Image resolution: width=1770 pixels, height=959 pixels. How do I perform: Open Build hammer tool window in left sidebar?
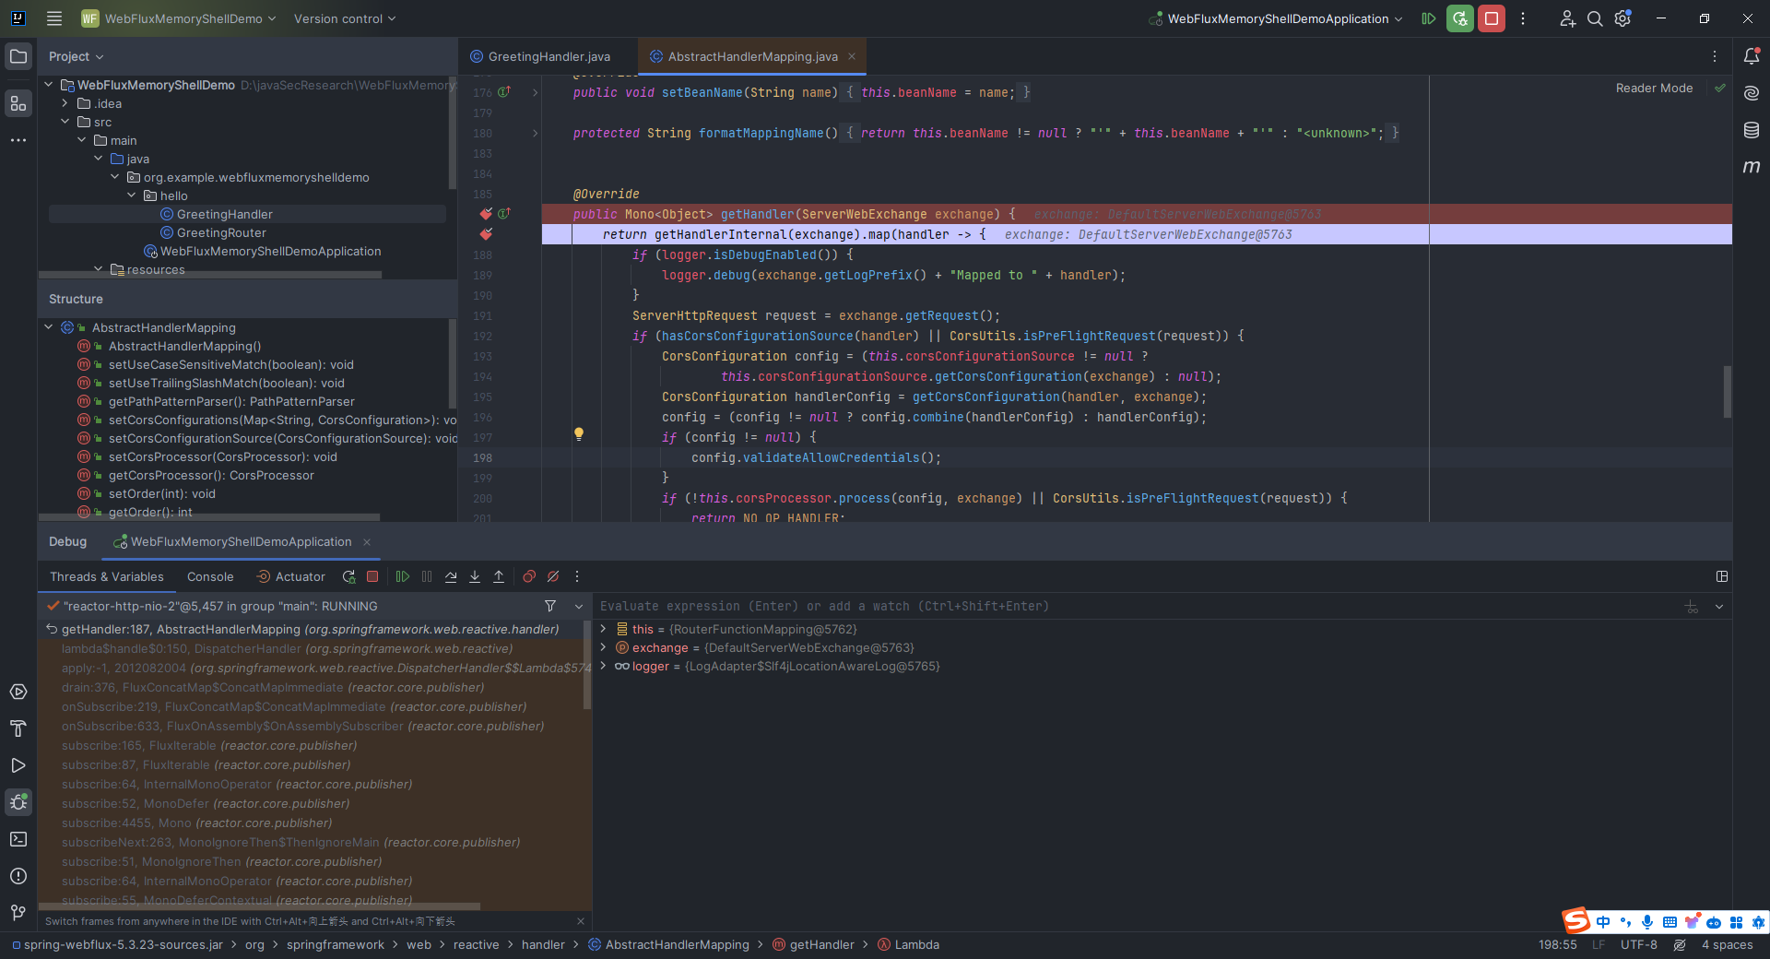point(18,729)
